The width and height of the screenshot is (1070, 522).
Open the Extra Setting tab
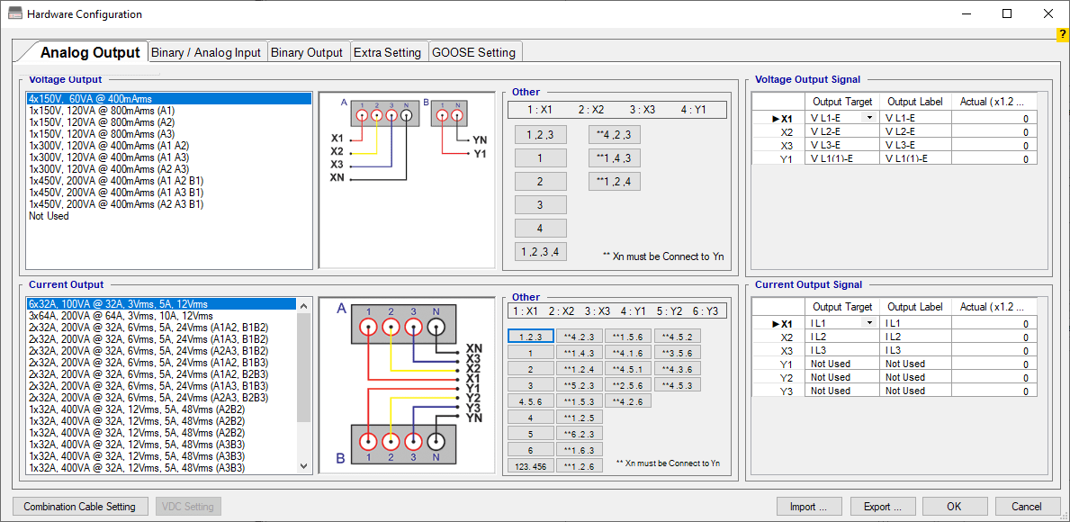(x=387, y=52)
